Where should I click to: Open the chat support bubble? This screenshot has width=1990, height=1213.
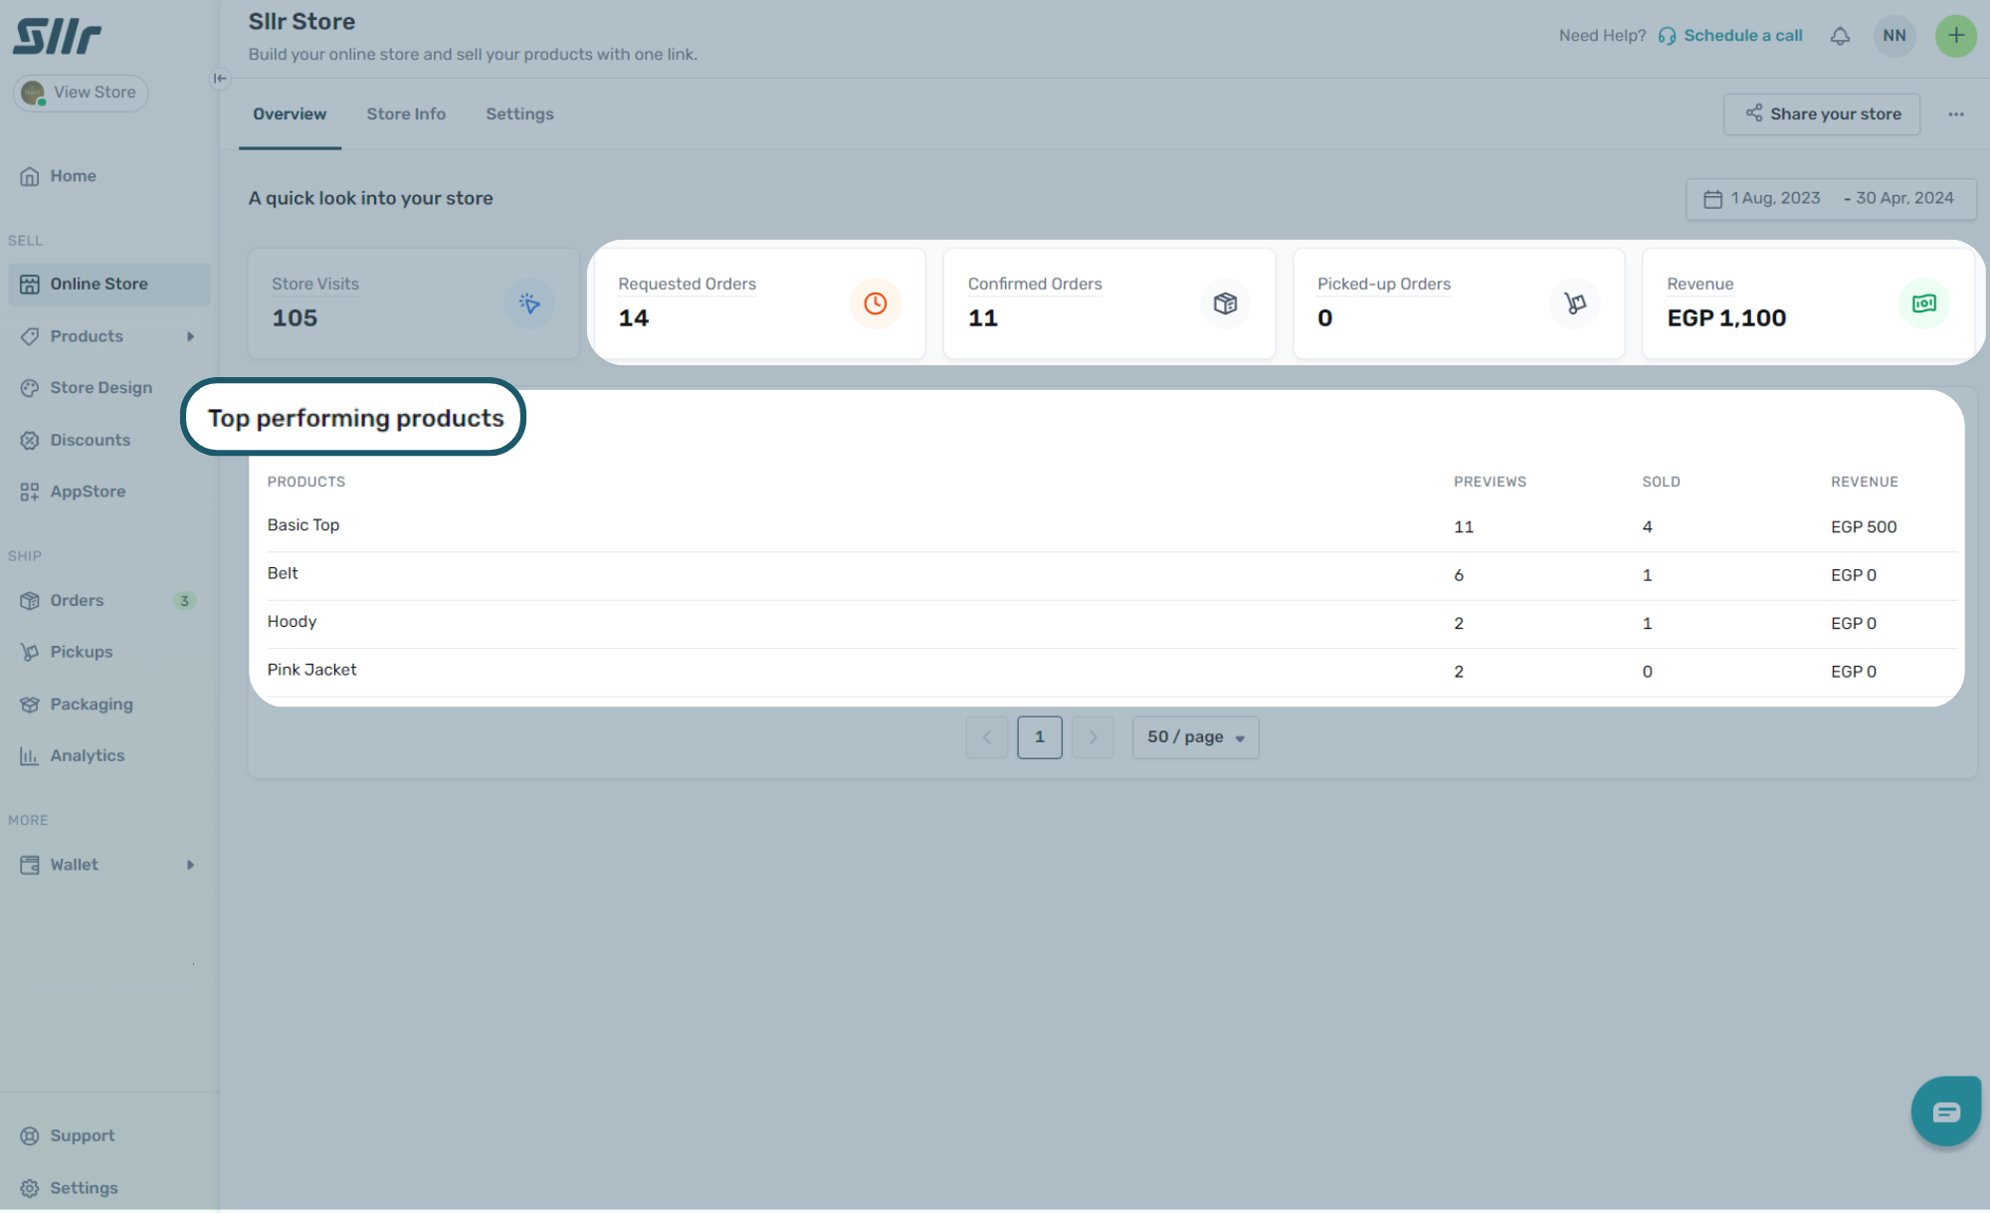[1945, 1112]
